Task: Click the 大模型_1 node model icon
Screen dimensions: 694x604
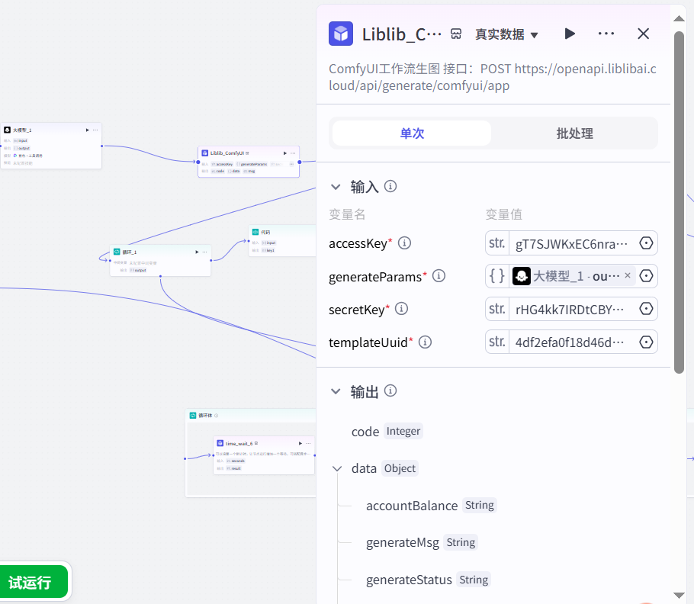Action: pyautogui.click(x=7, y=130)
